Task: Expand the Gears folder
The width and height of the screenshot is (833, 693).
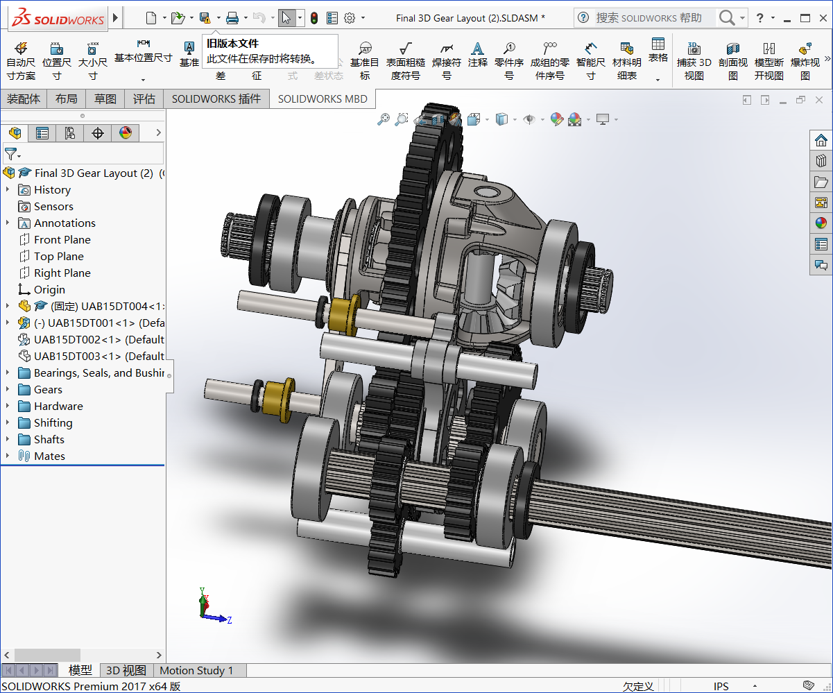Action: [8, 389]
